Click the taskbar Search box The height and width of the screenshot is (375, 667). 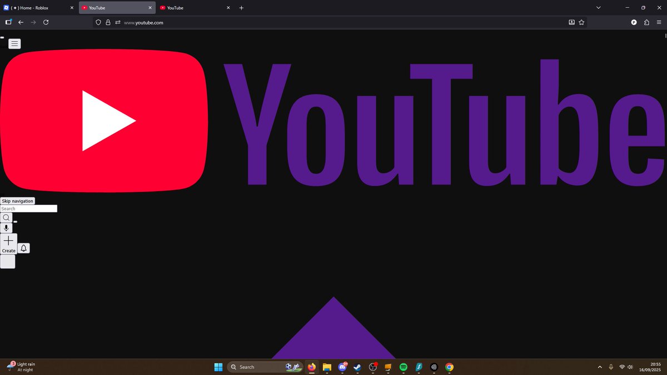265,367
